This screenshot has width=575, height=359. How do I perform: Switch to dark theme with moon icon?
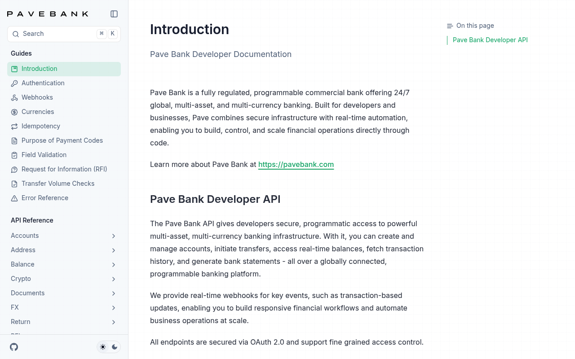click(115, 347)
